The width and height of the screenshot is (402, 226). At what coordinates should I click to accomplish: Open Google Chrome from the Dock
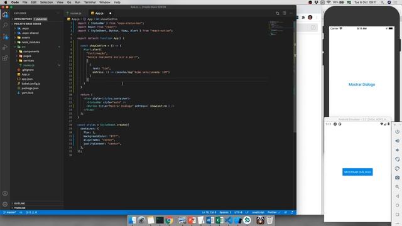point(169,220)
